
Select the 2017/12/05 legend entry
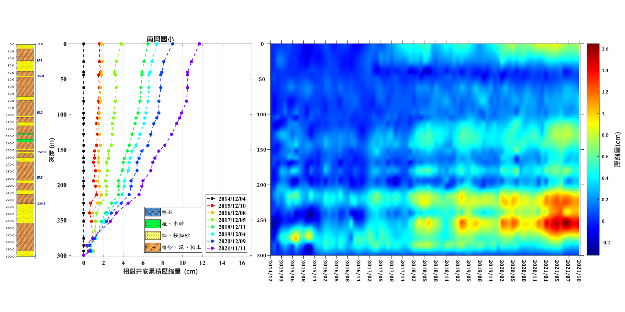tap(232, 220)
